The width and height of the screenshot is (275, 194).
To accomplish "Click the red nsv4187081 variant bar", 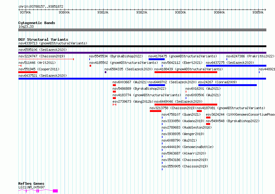I will 199,111.
